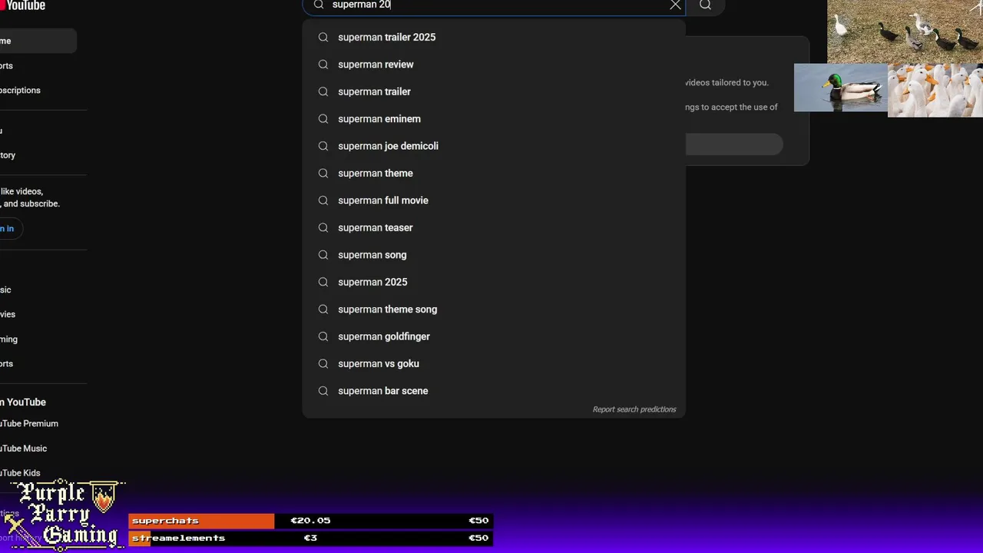
Task: Click the superchats €20.05 amount
Action: [310, 521]
